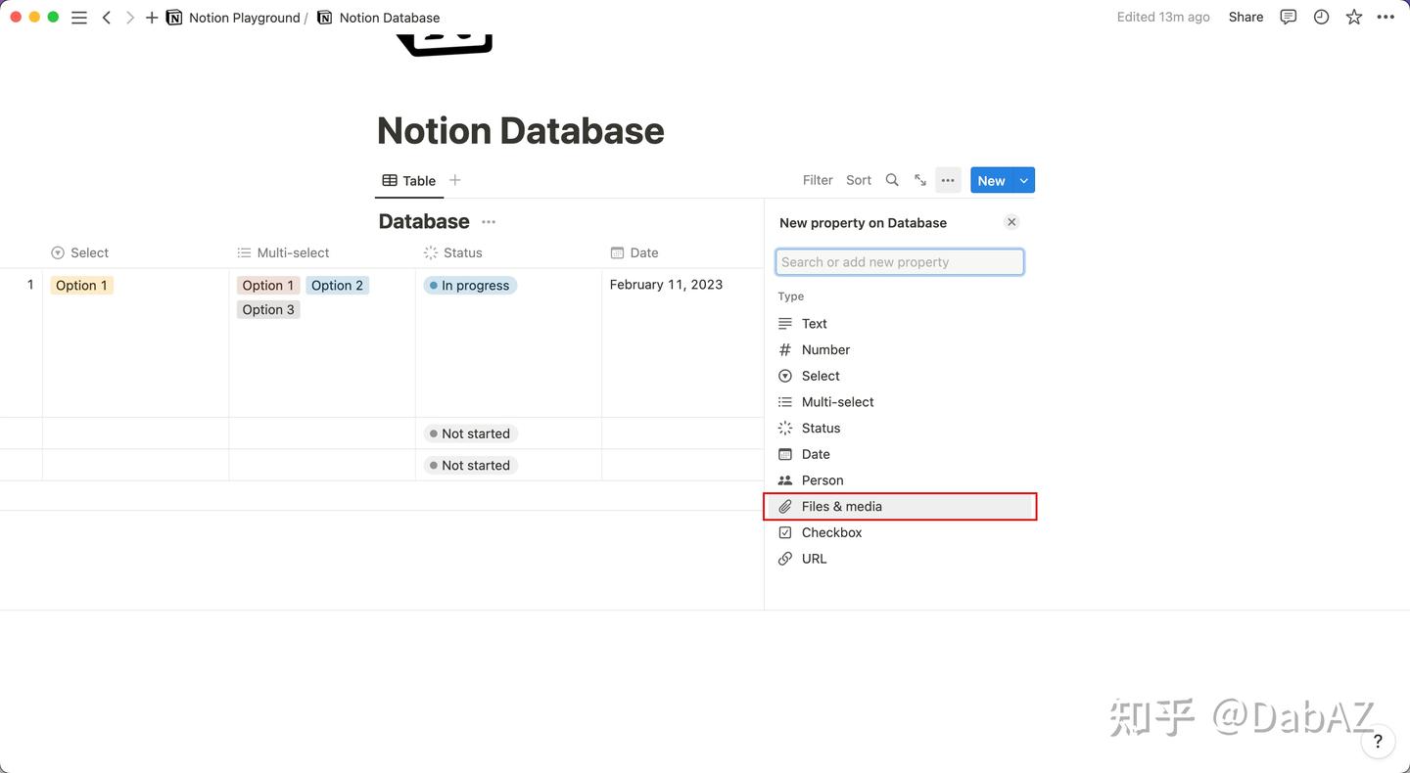Select the URL property type
The image size is (1410, 773).
(x=814, y=558)
